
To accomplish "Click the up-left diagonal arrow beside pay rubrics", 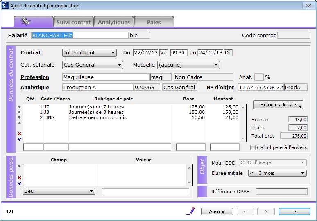I will pos(19,117).
